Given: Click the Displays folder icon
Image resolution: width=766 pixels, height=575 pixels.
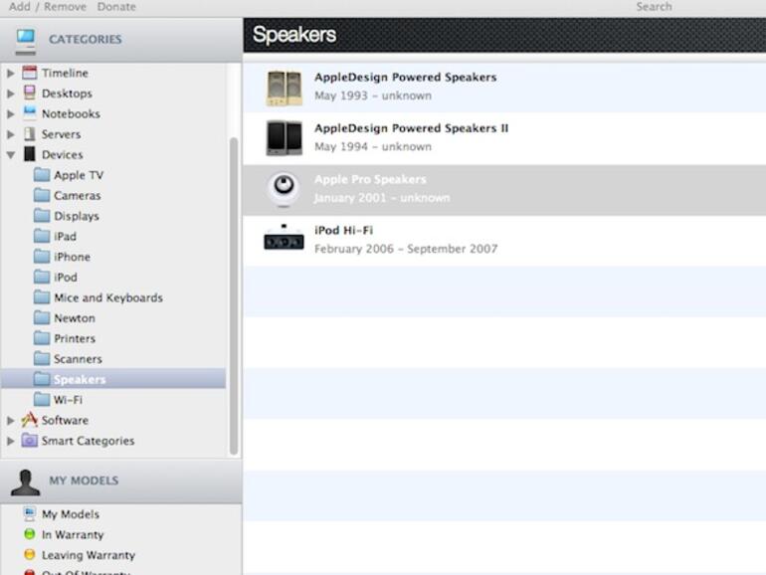Looking at the screenshot, I should pos(42,216).
